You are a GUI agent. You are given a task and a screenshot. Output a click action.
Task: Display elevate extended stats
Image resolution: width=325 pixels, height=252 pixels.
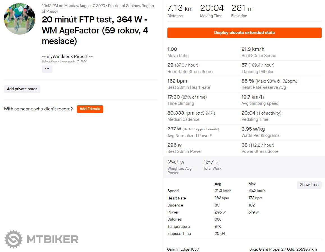(244, 33)
